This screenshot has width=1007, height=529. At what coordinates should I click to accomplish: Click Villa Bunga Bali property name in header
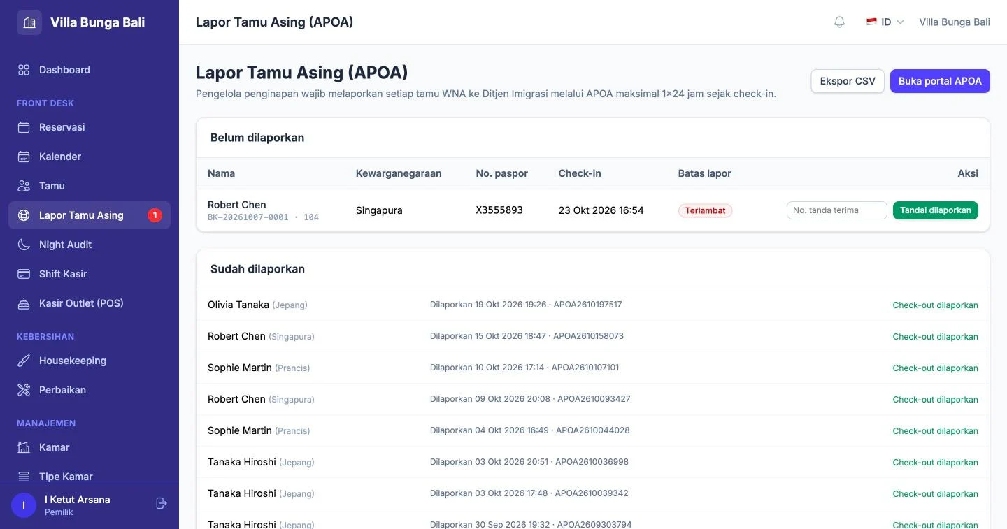point(955,22)
